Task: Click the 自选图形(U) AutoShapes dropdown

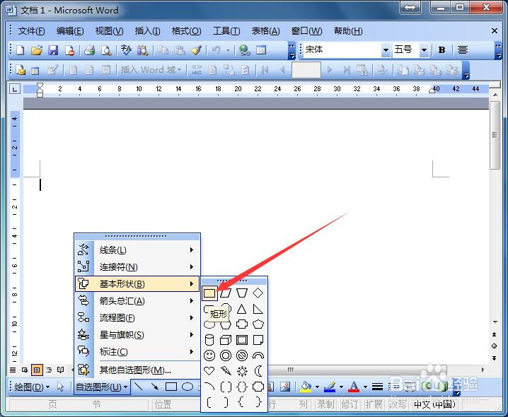Action: pos(102,387)
